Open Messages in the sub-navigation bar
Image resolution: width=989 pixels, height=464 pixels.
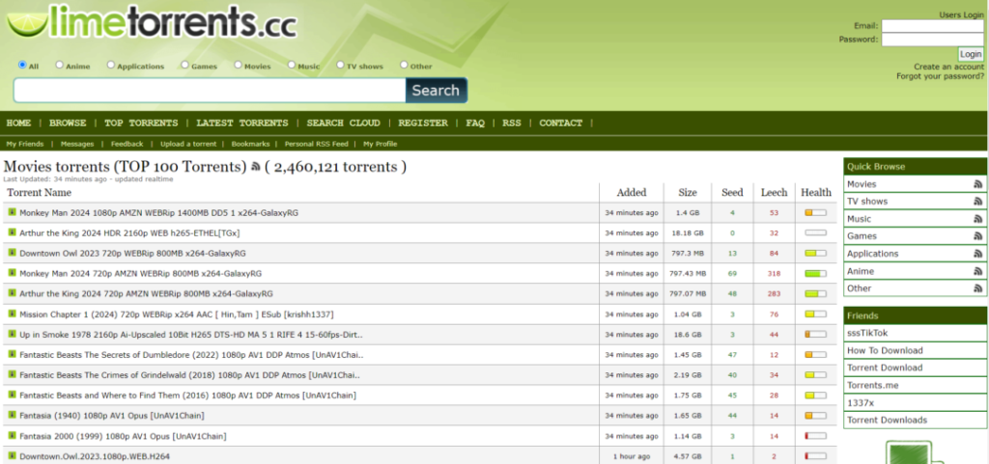click(x=77, y=144)
